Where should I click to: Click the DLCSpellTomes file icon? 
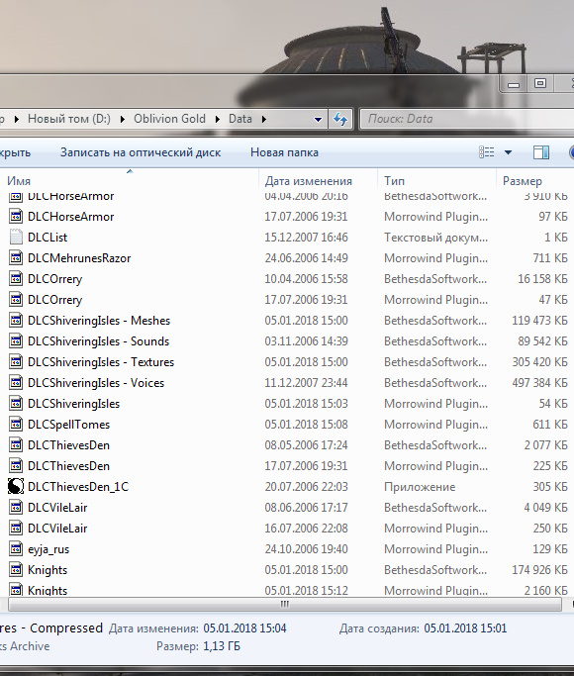click(x=16, y=425)
